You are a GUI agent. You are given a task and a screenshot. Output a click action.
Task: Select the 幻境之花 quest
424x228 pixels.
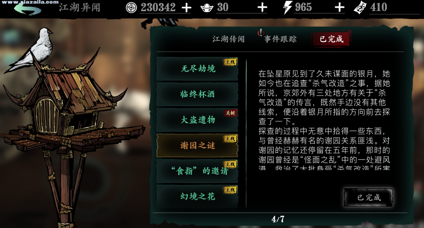pyautogui.click(x=197, y=197)
